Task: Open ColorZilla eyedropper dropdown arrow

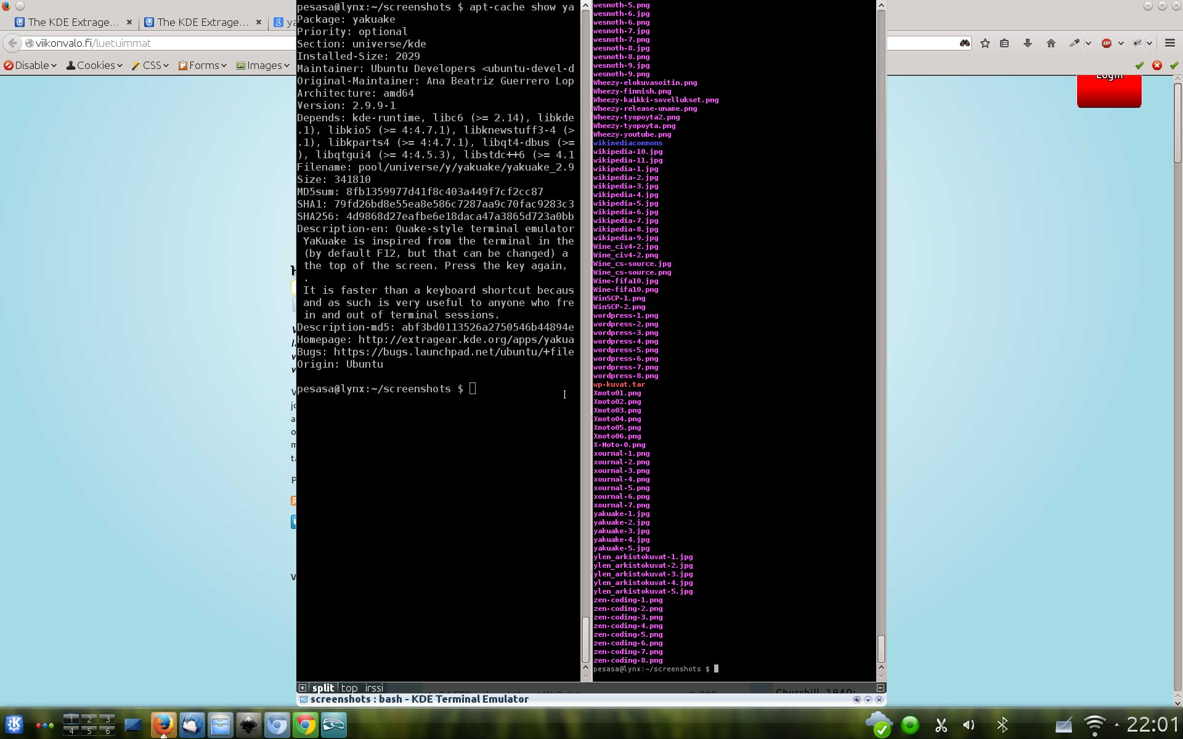Action: [1088, 43]
